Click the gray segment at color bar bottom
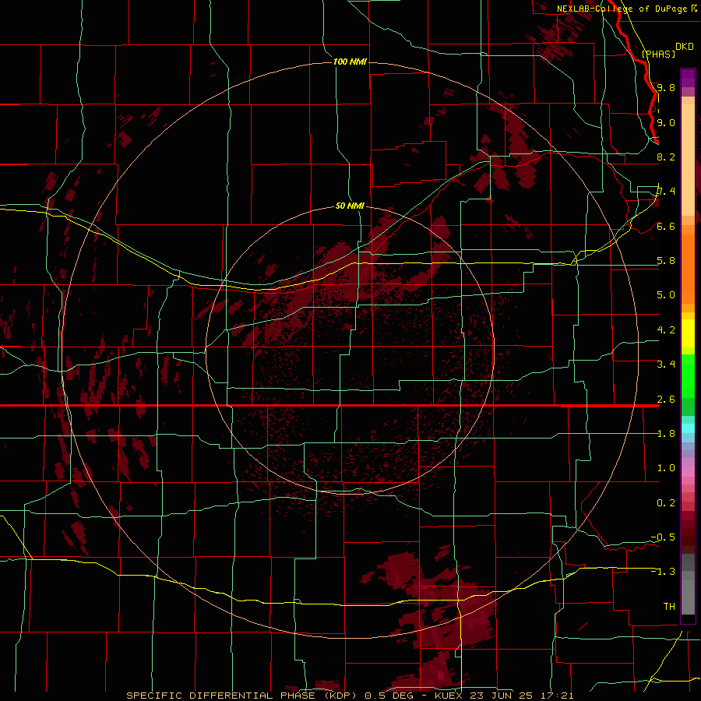Viewport: 701px width, 701px height. [688, 586]
